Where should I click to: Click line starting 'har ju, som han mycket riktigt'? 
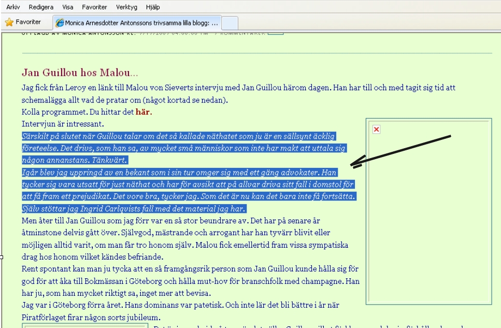click(116, 293)
